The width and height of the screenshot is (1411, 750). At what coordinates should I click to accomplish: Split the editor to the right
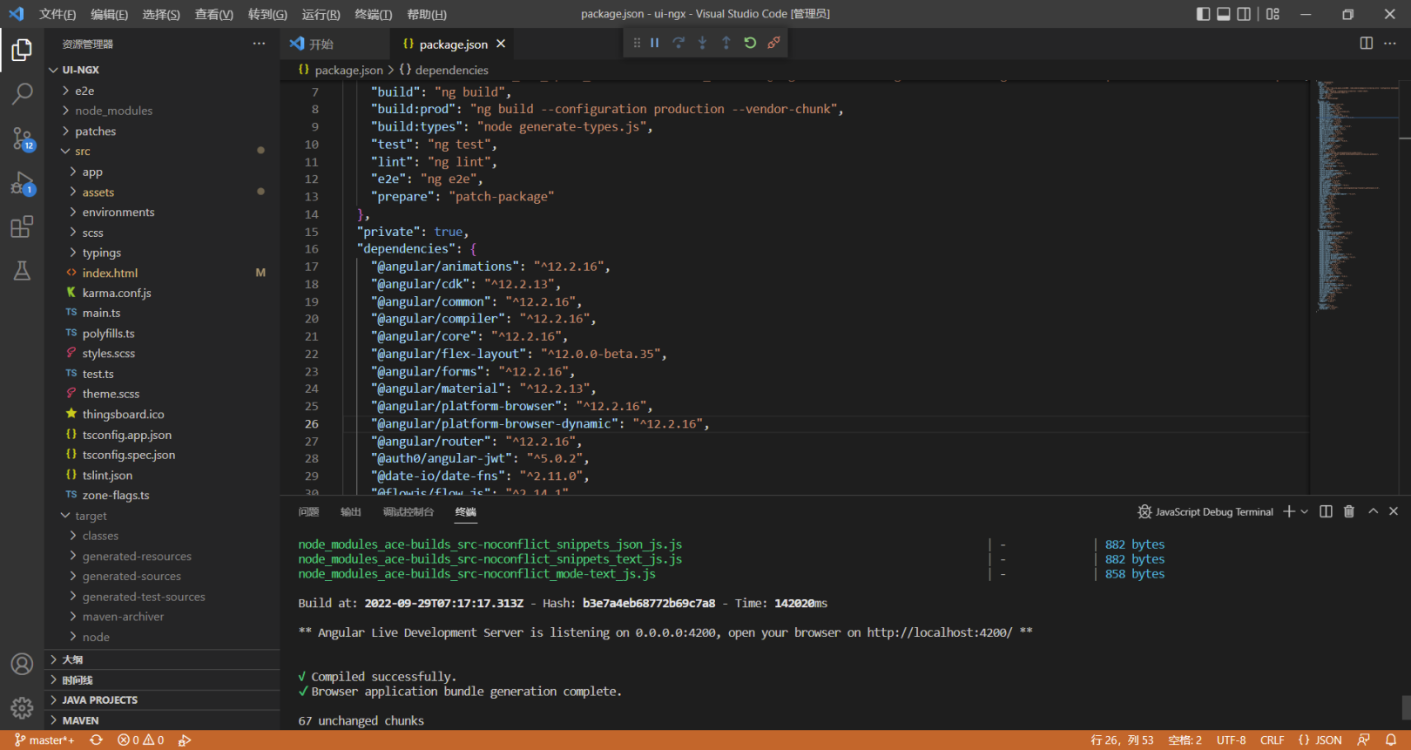pyautogui.click(x=1367, y=44)
